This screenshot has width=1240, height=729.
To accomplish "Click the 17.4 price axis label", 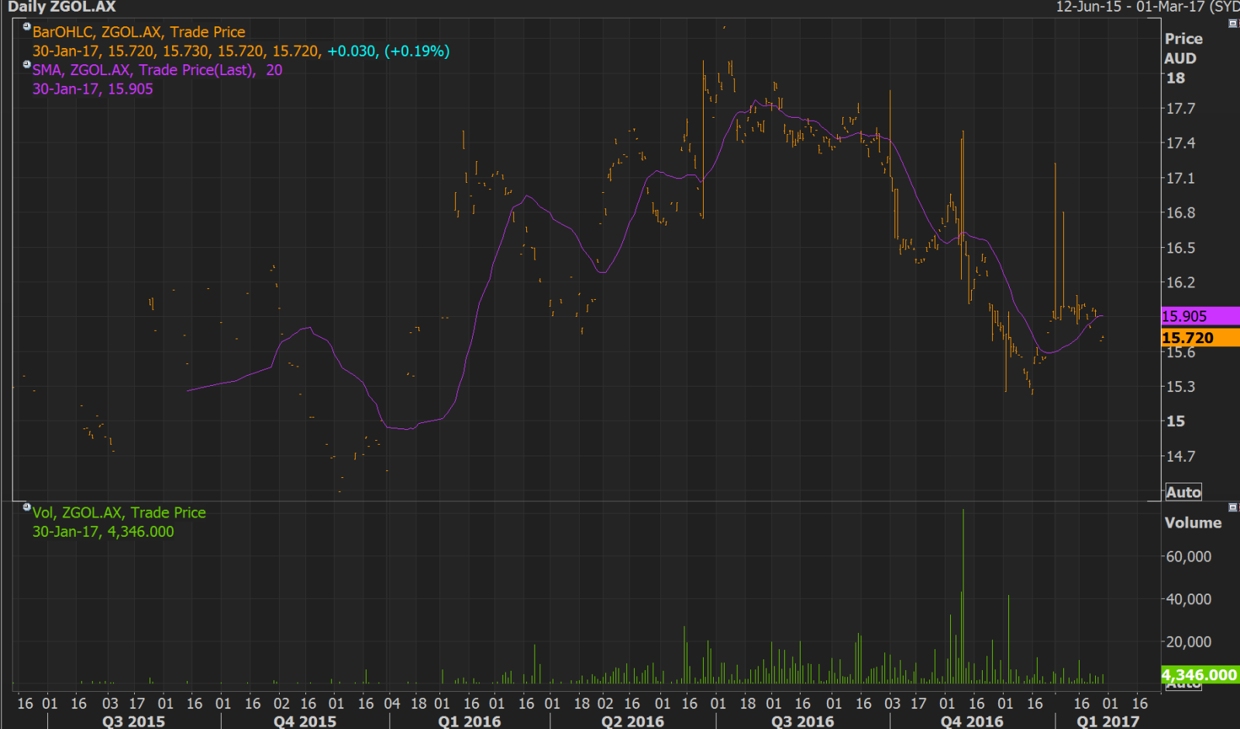I will pos(1181,143).
